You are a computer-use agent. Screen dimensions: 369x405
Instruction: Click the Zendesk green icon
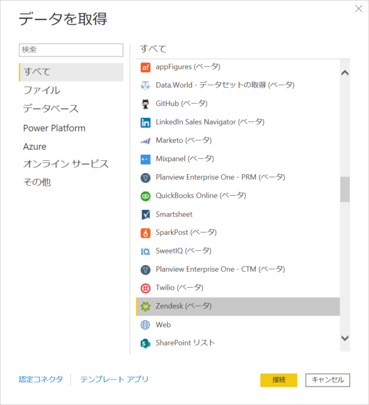[145, 307]
